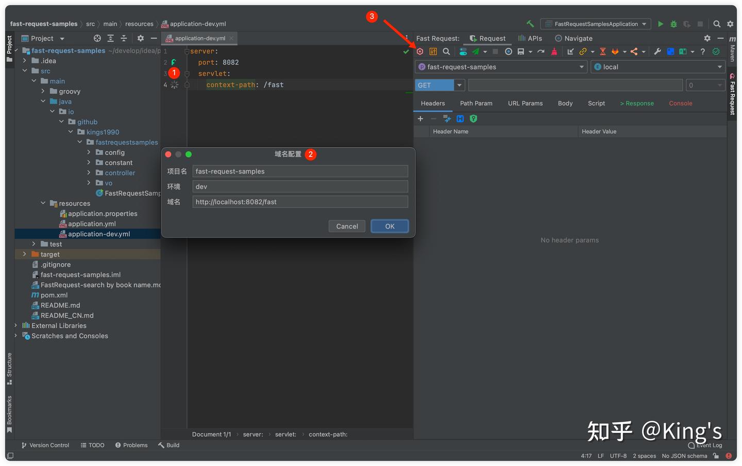Toggle the teal switch icon in Fast Request toolbar

tap(463, 51)
